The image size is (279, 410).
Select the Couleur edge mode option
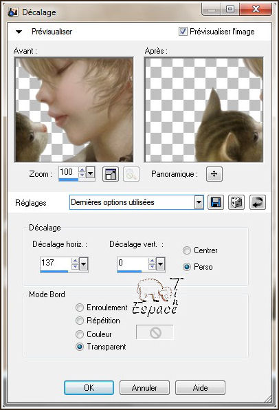[80, 334]
